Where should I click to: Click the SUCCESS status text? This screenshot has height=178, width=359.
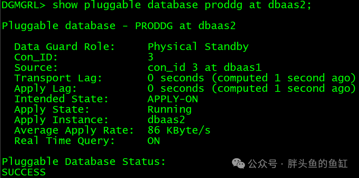24,172
